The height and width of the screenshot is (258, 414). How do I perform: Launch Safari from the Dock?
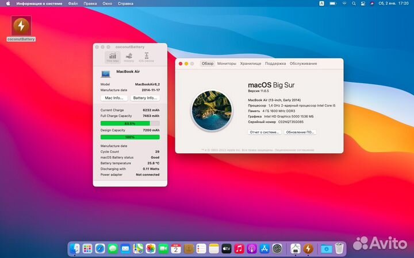coord(100,248)
